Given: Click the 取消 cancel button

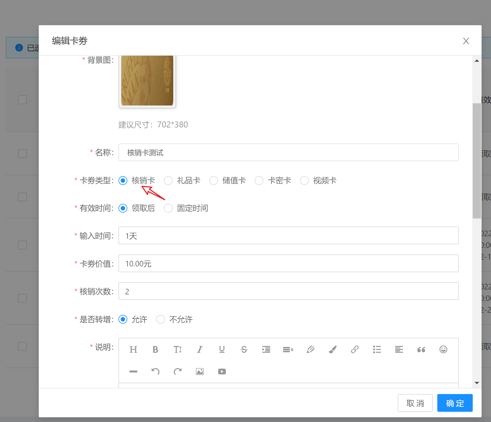Looking at the screenshot, I should pyautogui.click(x=415, y=403).
